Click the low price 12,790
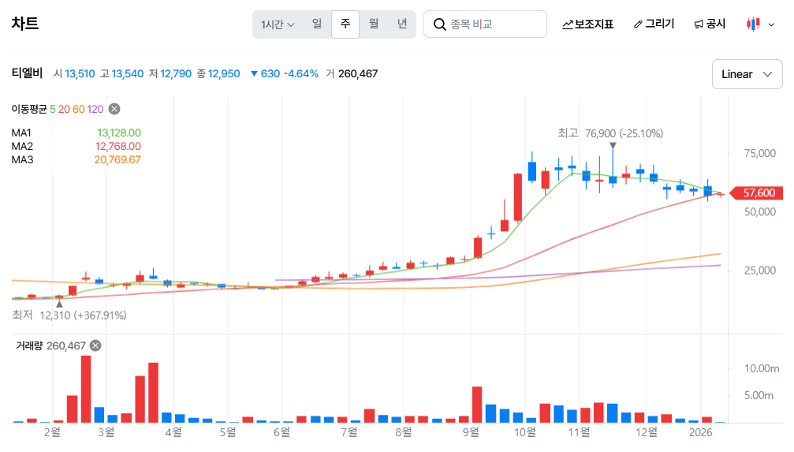The height and width of the screenshot is (452, 794). (x=176, y=74)
